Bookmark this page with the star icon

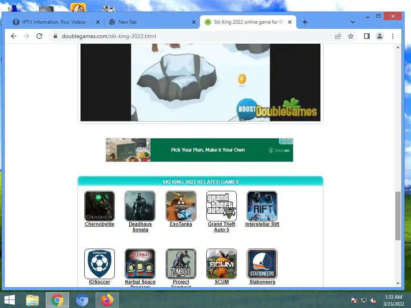click(351, 36)
